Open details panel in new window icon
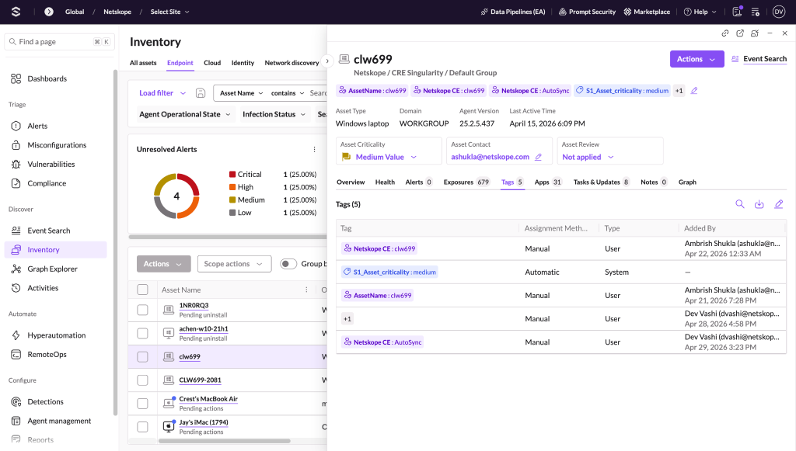The height and width of the screenshot is (451, 796). click(x=740, y=33)
